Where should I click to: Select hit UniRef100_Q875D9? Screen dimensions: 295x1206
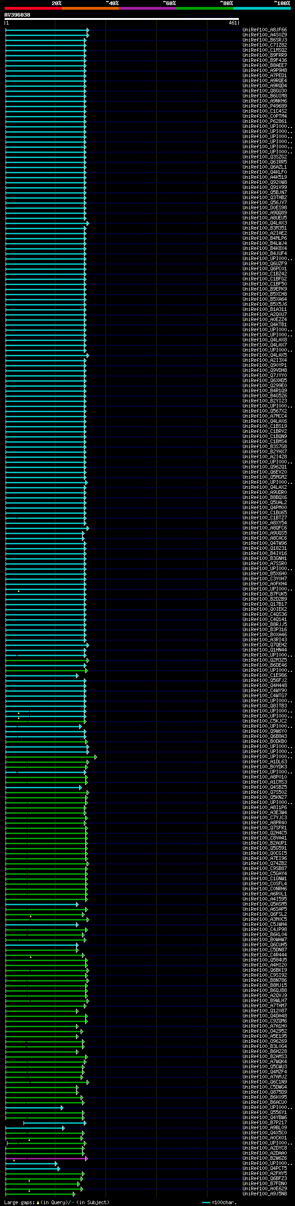coord(265,1092)
